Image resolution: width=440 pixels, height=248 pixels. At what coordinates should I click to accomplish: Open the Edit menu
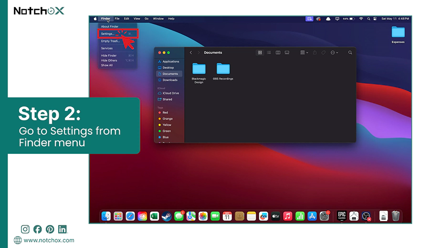point(126,19)
